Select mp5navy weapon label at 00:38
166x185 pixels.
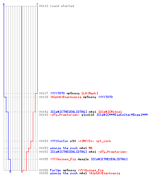click(x=90, y=97)
